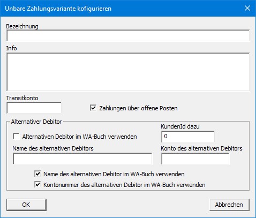Click the Alternativer Debitor group heading
The height and width of the screenshot is (218, 256).
pyautogui.click(x=36, y=122)
